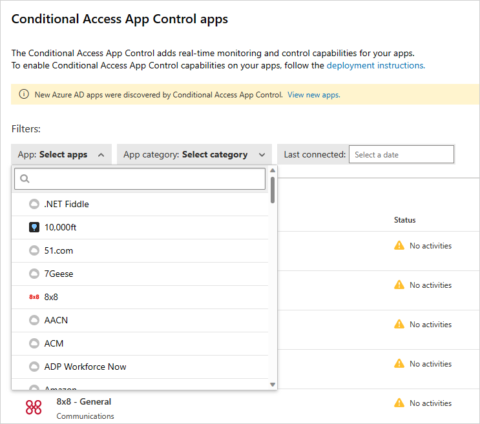This screenshot has height=424, width=480.
Task: Click the 7Geese app icon
Action: coord(34,274)
